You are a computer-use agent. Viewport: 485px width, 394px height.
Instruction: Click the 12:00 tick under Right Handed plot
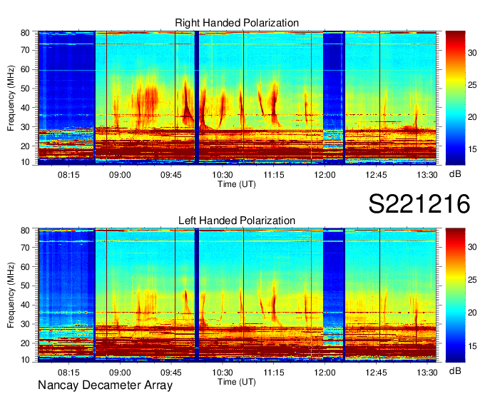pyautogui.click(x=325, y=175)
